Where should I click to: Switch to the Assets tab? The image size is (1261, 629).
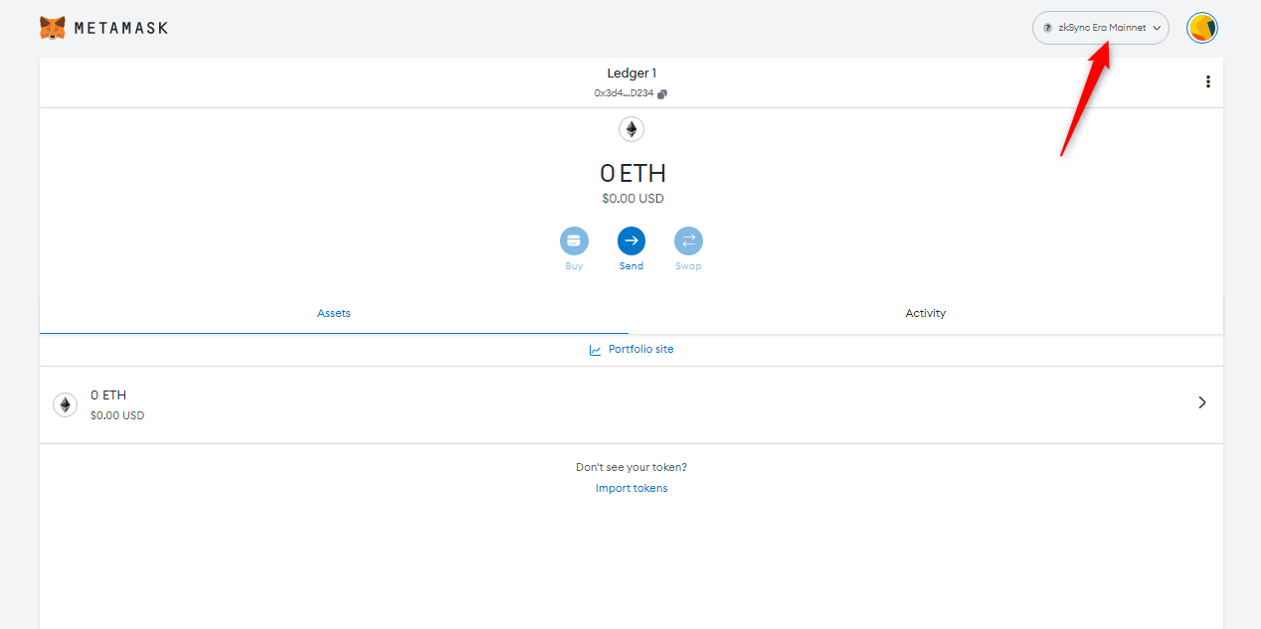pos(334,313)
